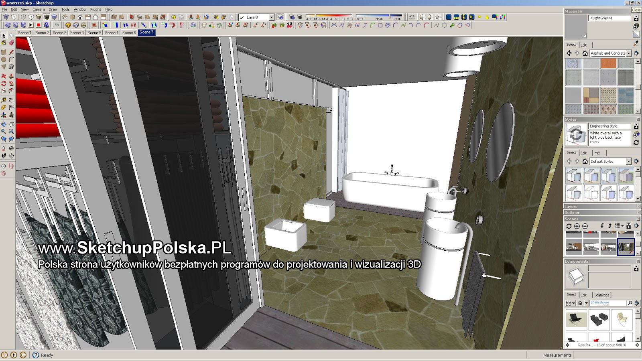
Task: Choose the Move tool
Action: (4, 76)
